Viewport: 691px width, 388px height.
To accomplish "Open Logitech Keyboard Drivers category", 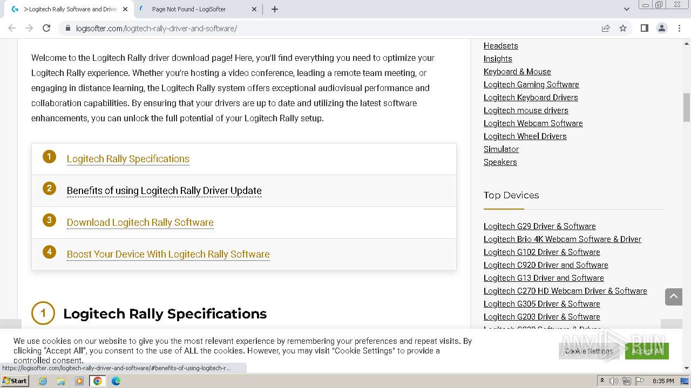I will pos(531,98).
